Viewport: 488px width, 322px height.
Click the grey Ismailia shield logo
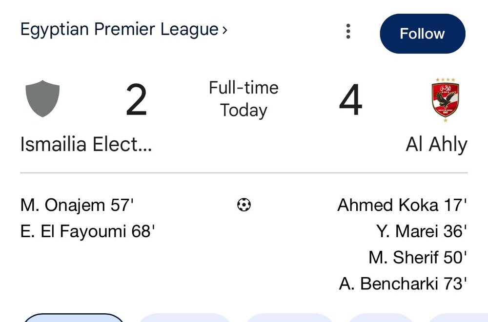[42, 99]
